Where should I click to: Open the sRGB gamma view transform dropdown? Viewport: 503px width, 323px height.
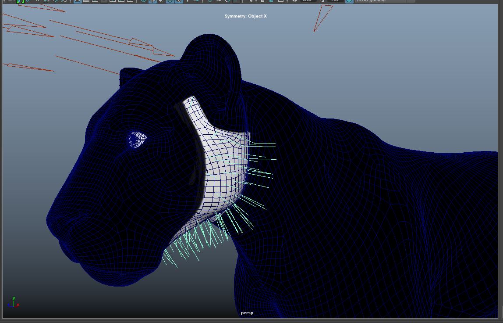tap(380, 1)
